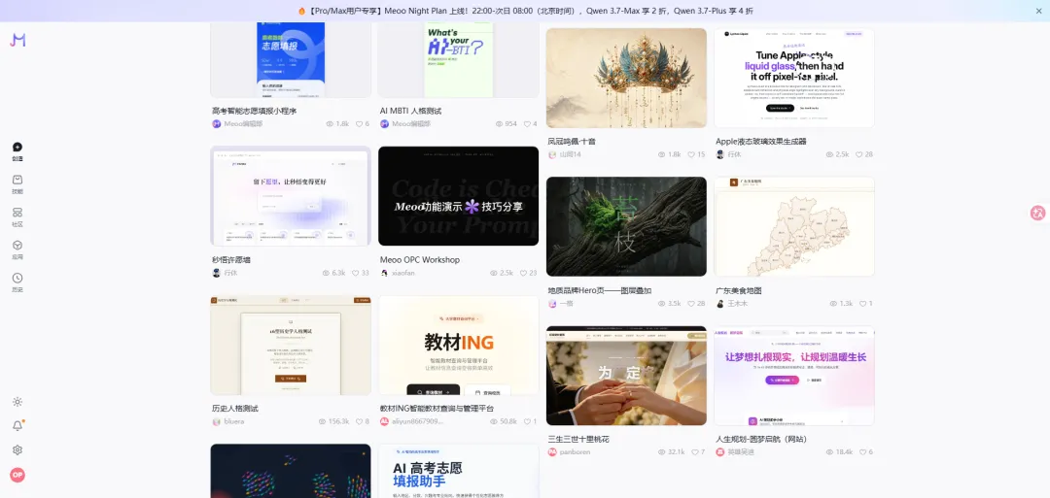1050x498 pixels.
Task: Open the 让梦想扎根现实 purple thumbnail
Action: click(794, 376)
